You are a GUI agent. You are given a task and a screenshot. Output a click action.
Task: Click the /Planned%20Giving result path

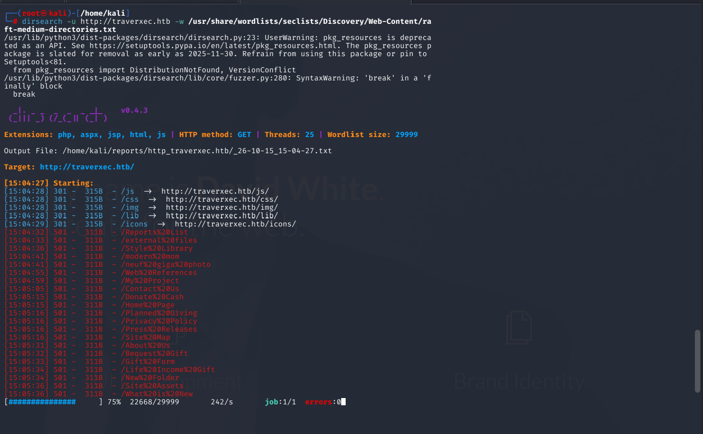pyautogui.click(x=159, y=313)
